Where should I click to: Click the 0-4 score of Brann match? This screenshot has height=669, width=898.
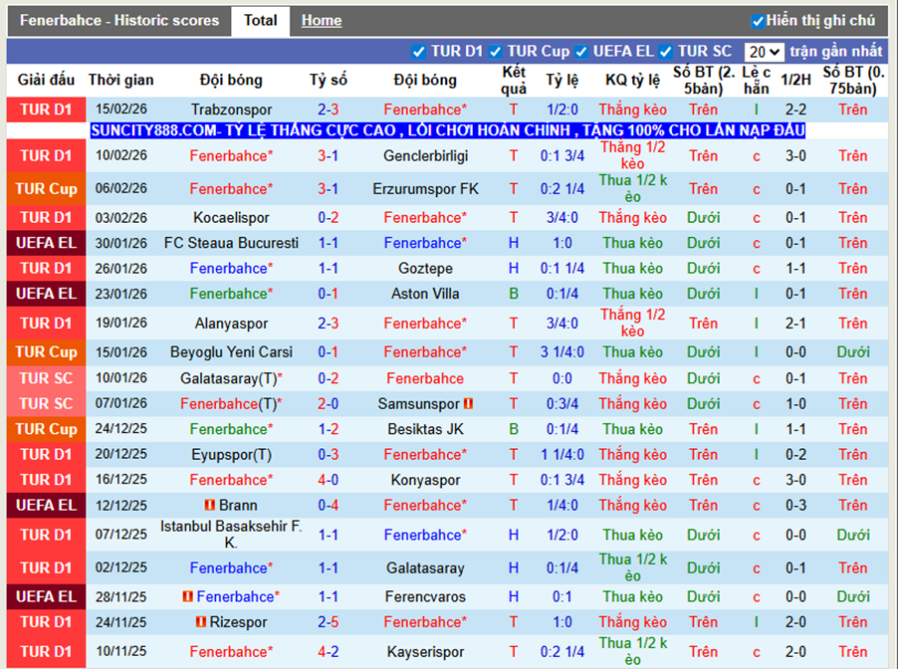[x=329, y=505]
